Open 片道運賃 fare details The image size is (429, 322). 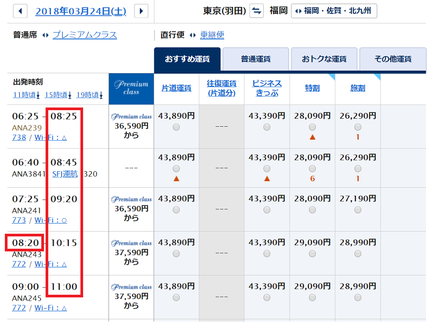(176, 88)
